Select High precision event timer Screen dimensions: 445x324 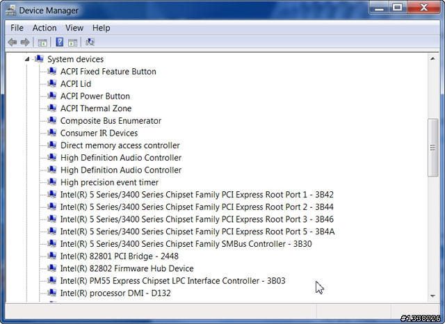coord(109,182)
